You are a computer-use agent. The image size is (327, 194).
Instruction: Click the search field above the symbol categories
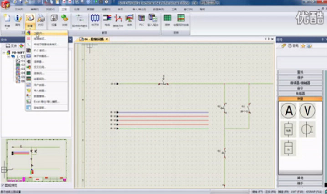pos(301,62)
